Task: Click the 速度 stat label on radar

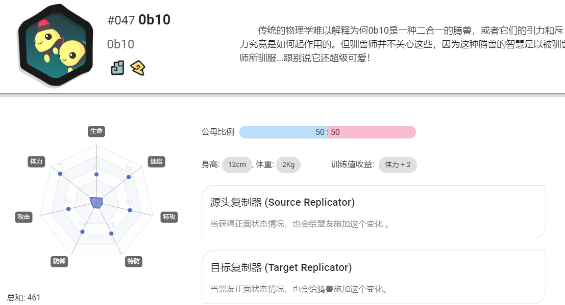Action: 156,161
